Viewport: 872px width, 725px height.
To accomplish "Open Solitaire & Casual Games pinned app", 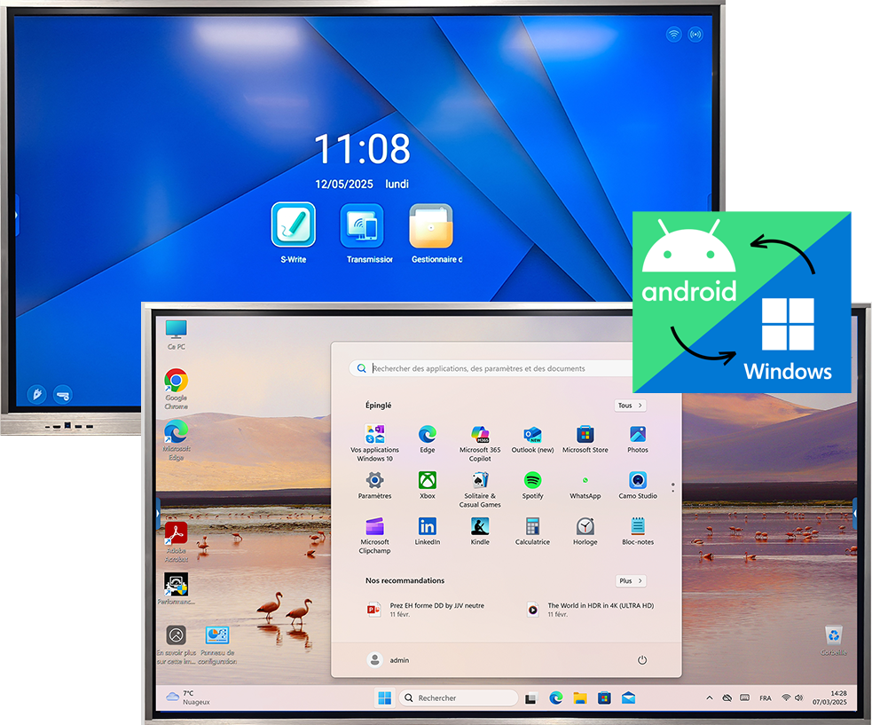I will [x=480, y=489].
